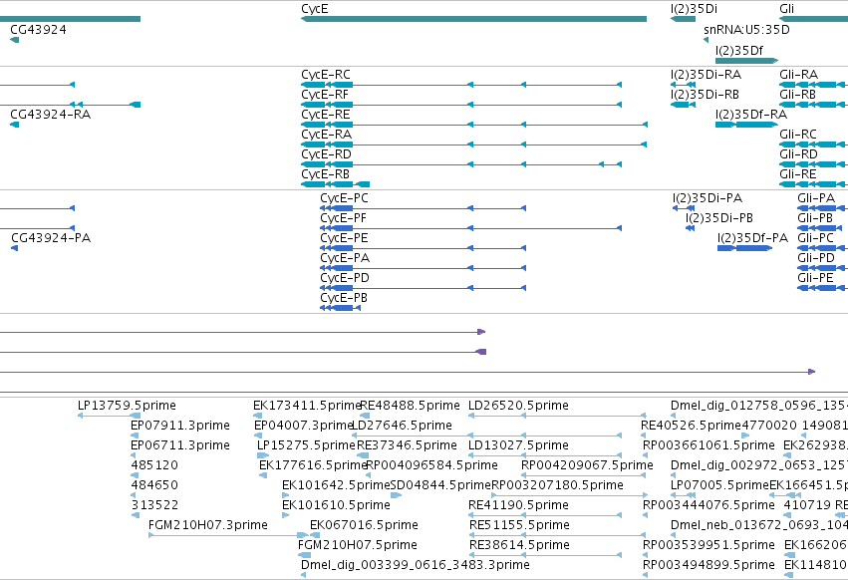Select the 484650 feature label
This screenshot has height=580, width=848.
coord(154,485)
